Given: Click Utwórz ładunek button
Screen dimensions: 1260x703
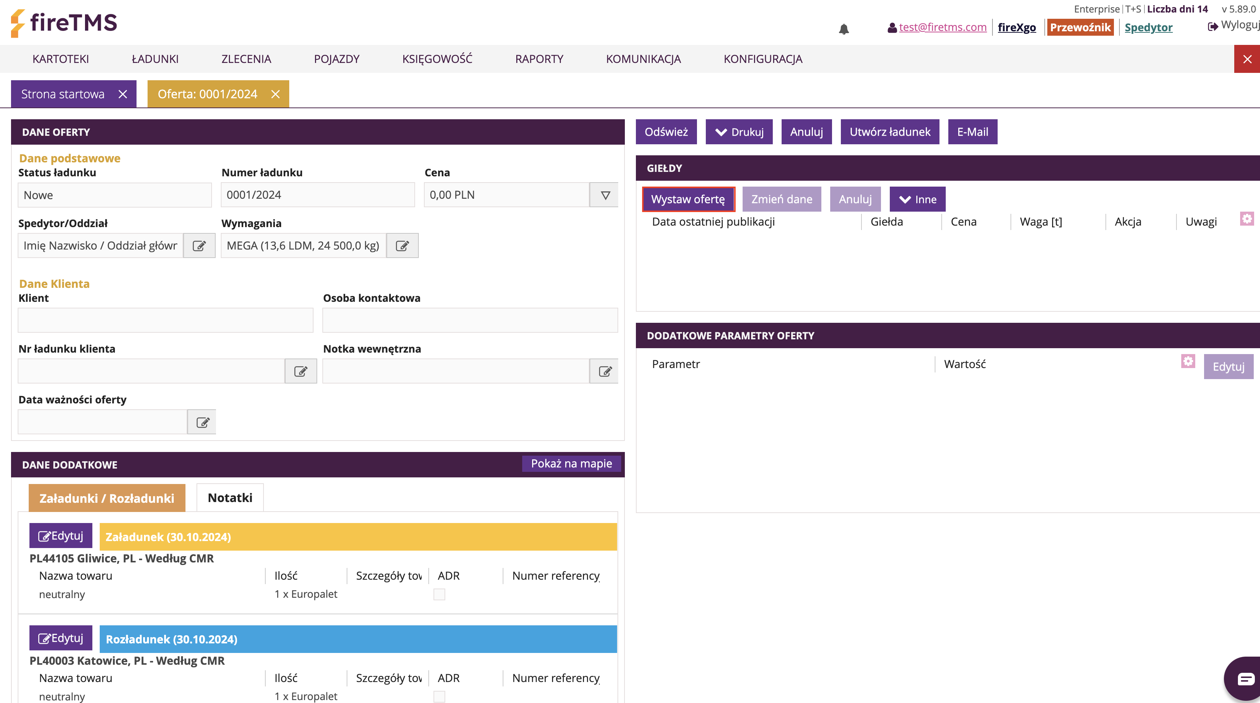Looking at the screenshot, I should point(889,132).
